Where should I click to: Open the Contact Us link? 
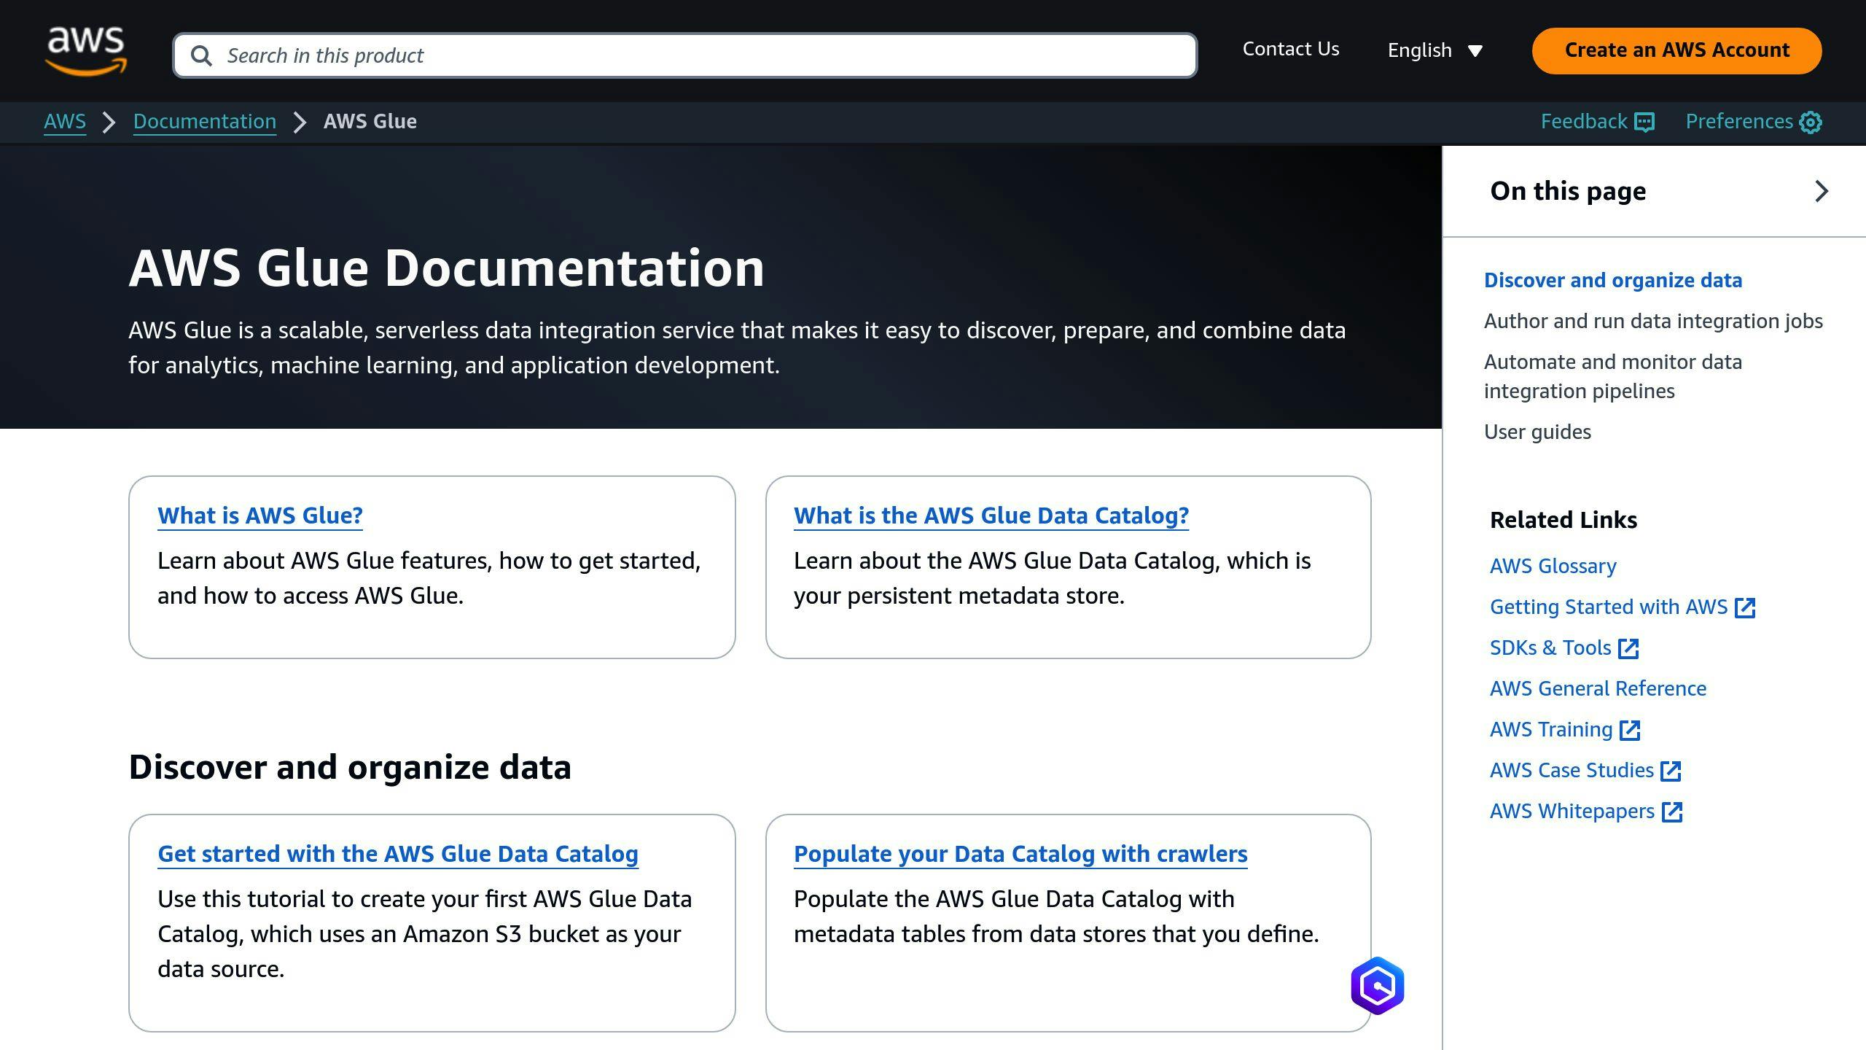(x=1290, y=49)
